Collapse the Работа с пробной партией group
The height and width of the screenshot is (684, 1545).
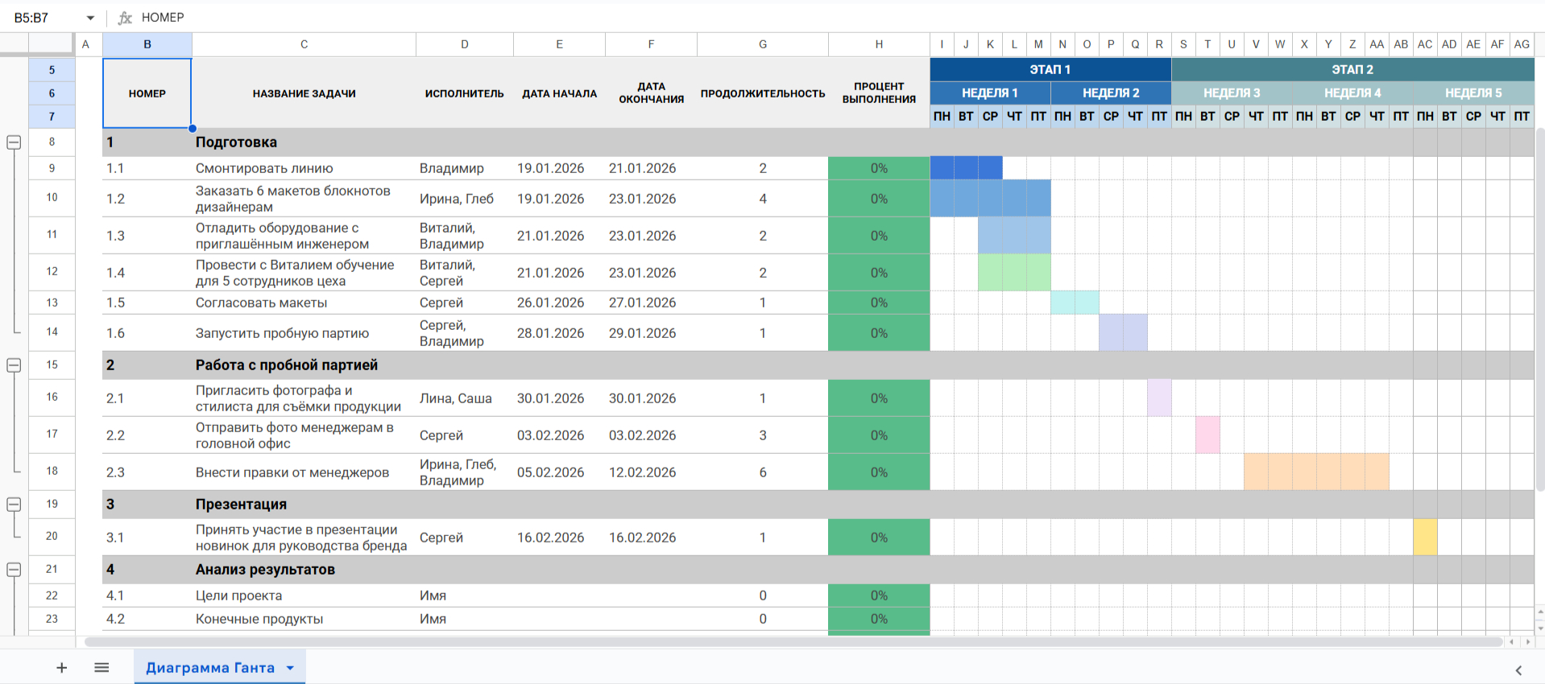[14, 365]
